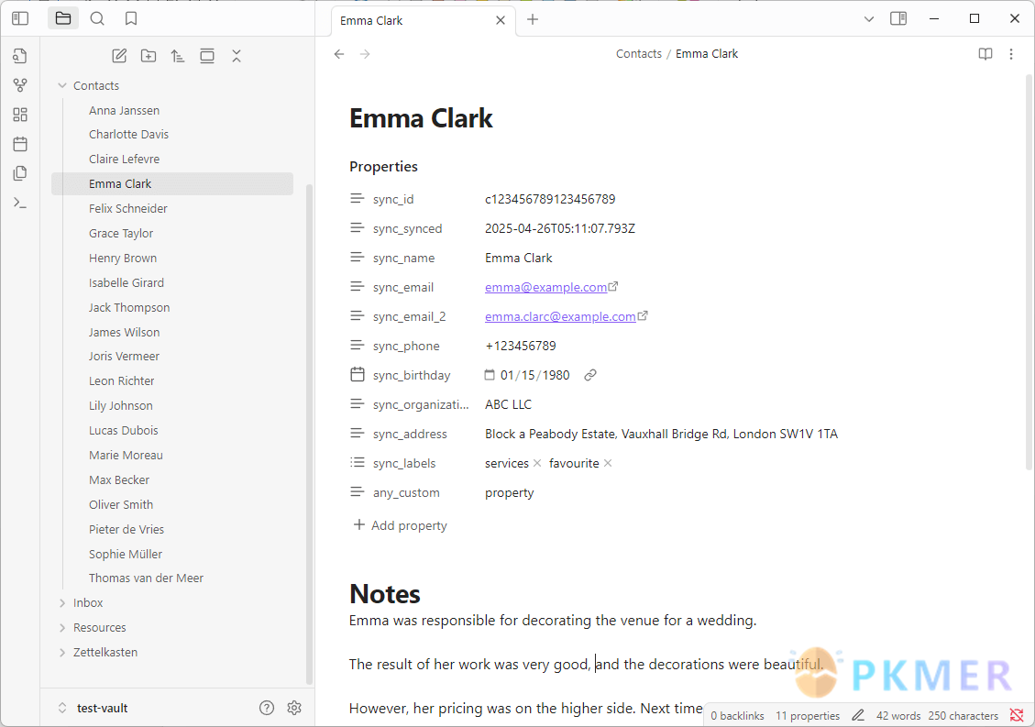Open the canvas icon in left ribbon
1035x727 pixels.
(x=20, y=115)
